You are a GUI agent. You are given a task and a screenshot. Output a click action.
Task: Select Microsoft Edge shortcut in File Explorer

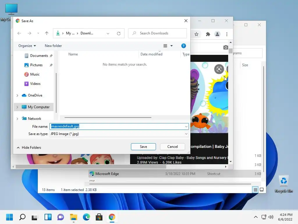click(175, 174)
